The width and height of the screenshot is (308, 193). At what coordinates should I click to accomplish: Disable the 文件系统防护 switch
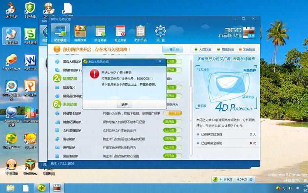(x=172, y=130)
